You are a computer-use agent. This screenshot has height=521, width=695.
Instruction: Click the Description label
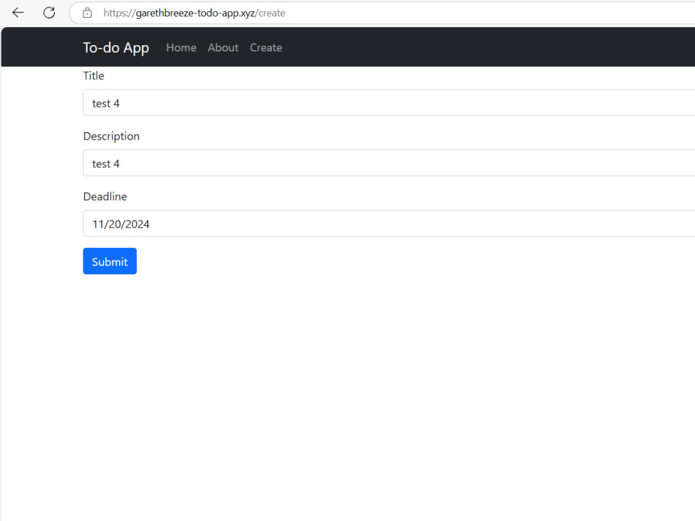coord(111,136)
